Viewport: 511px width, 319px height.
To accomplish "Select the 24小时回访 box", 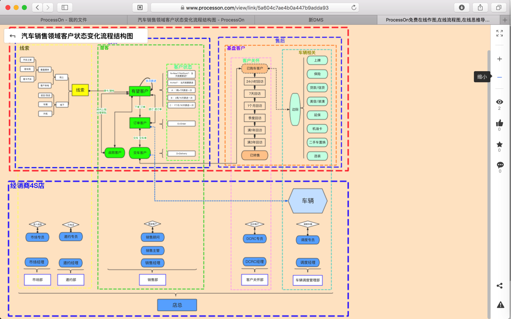I will 254,81.
